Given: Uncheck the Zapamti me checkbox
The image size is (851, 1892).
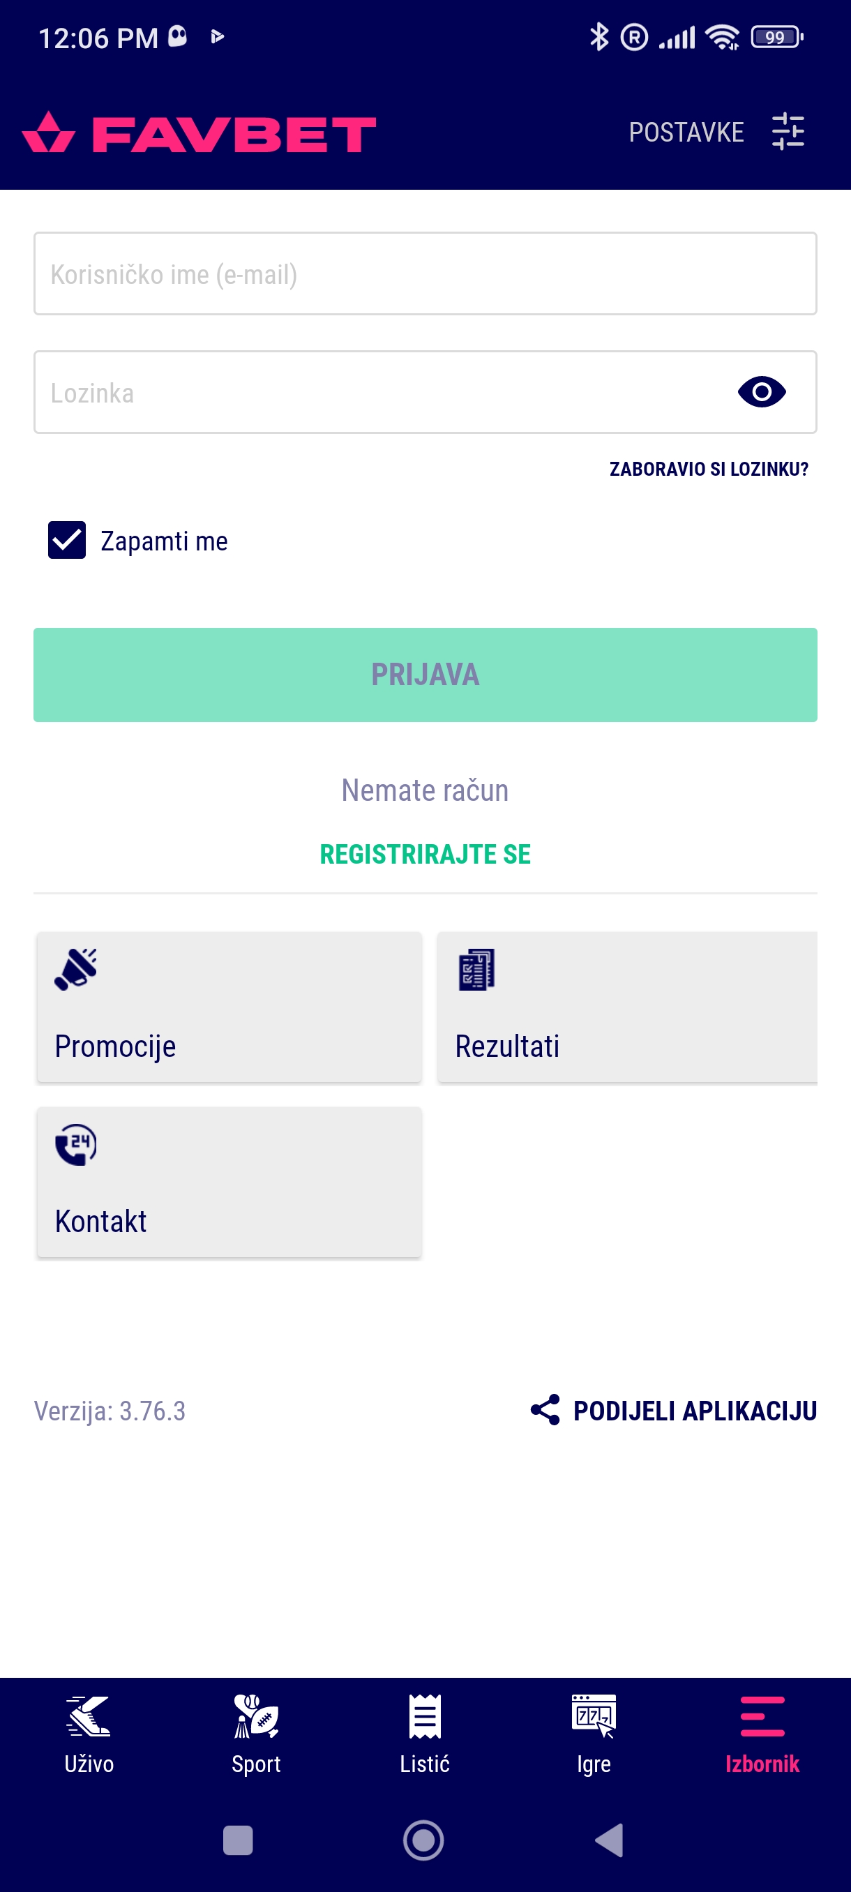Looking at the screenshot, I should (x=67, y=540).
